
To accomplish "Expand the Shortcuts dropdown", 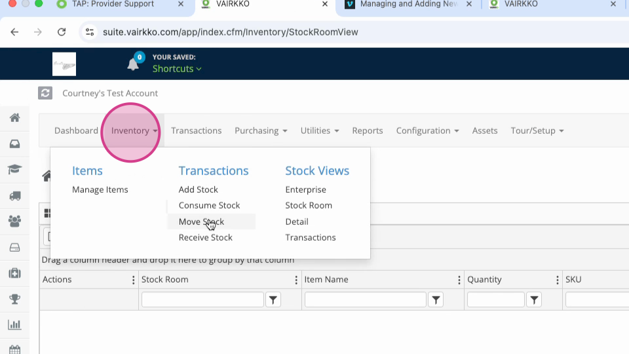I will (177, 69).
